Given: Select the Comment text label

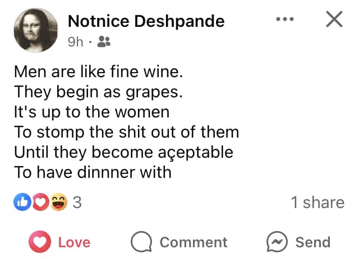Looking at the screenshot, I should pos(194,242).
